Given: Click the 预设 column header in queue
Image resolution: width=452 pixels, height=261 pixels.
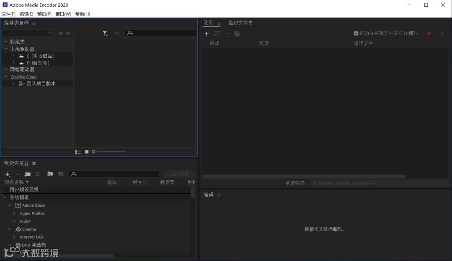Looking at the screenshot, I should (264, 43).
